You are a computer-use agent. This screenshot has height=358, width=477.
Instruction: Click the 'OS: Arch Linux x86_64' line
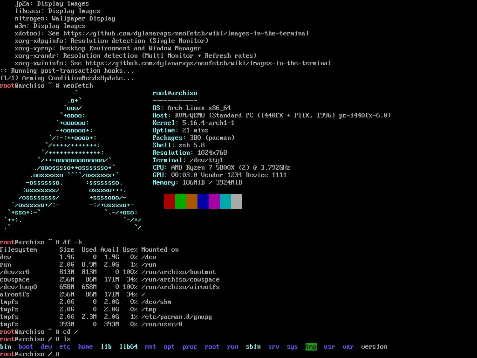[191, 108]
